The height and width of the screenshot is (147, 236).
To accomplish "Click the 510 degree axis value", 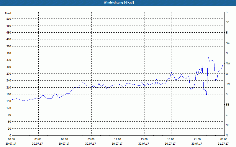I will coord(9,19).
